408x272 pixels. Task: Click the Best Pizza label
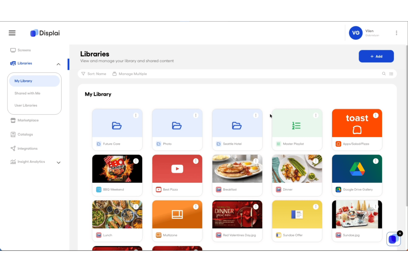pyautogui.click(x=170, y=190)
